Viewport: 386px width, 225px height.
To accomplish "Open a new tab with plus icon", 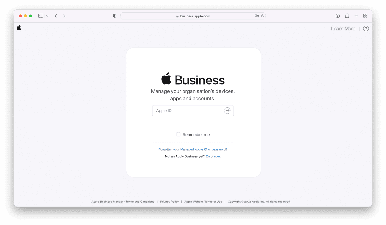I will [356, 16].
